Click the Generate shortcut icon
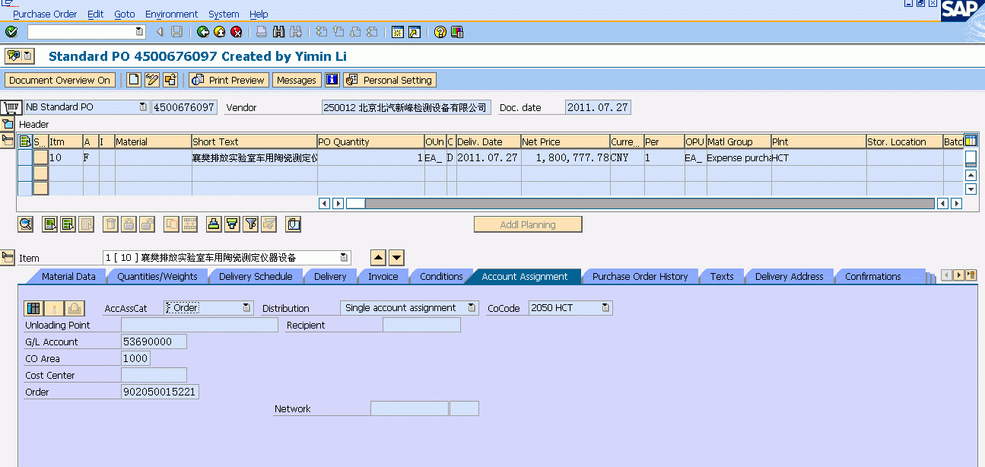This screenshot has width=985, height=467. (414, 32)
